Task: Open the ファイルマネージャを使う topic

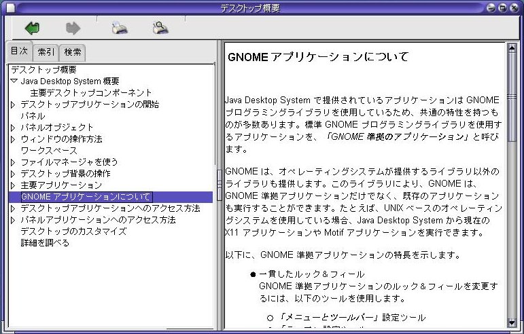Action: pyautogui.click(x=69, y=162)
